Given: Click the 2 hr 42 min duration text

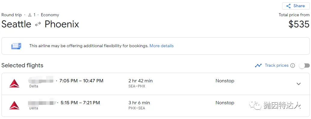Looking at the screenshot, I should (x=141, y=81).
